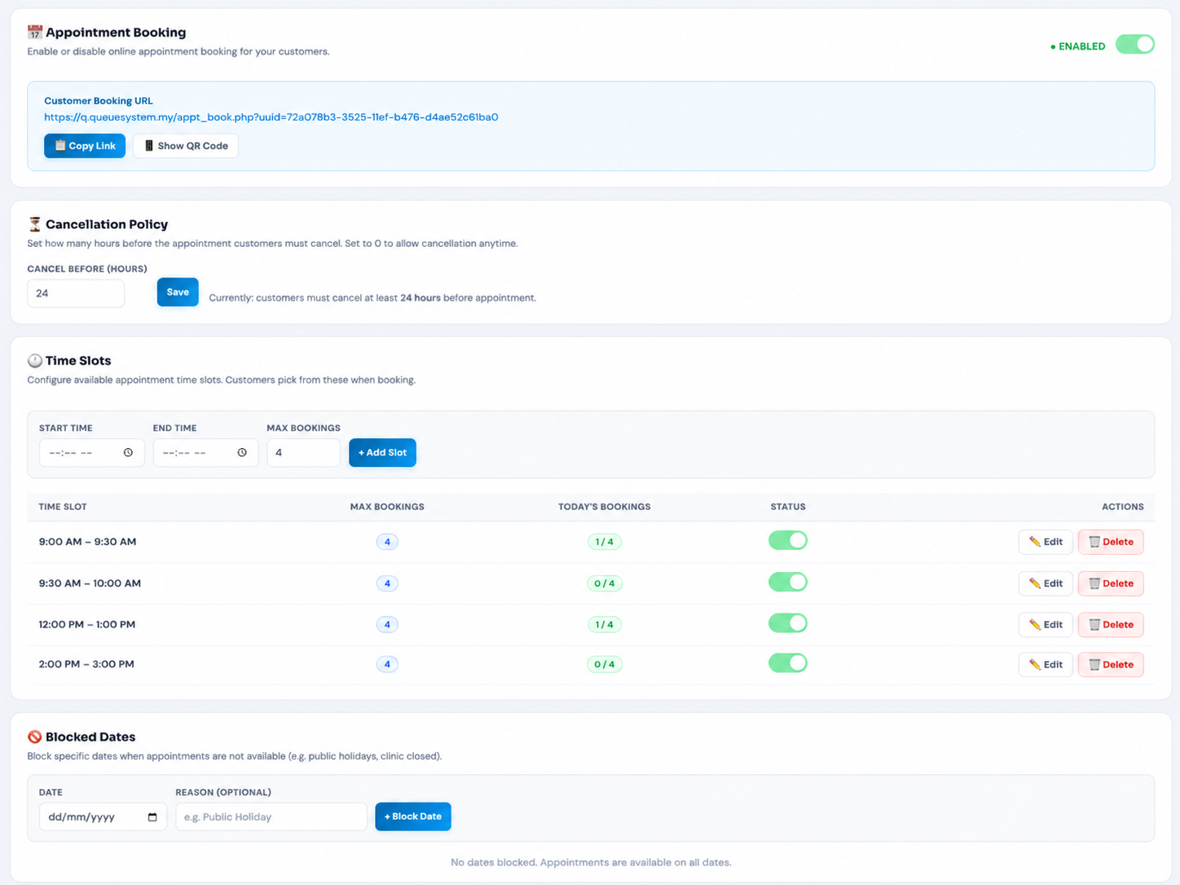Disable the appointment booking Enabled toggle
Viewport: 1180px width, 885px height.
pos(1135,44)
